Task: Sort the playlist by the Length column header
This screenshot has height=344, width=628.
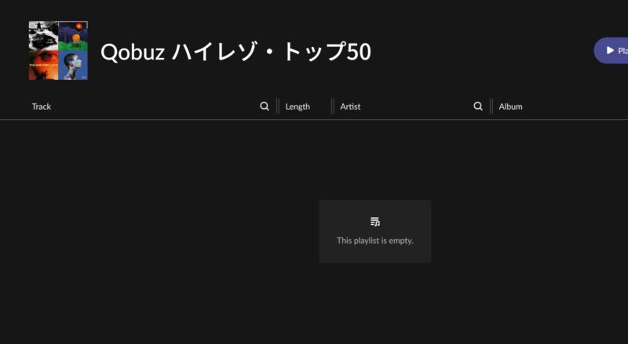Action: click(x=298, y=107)
